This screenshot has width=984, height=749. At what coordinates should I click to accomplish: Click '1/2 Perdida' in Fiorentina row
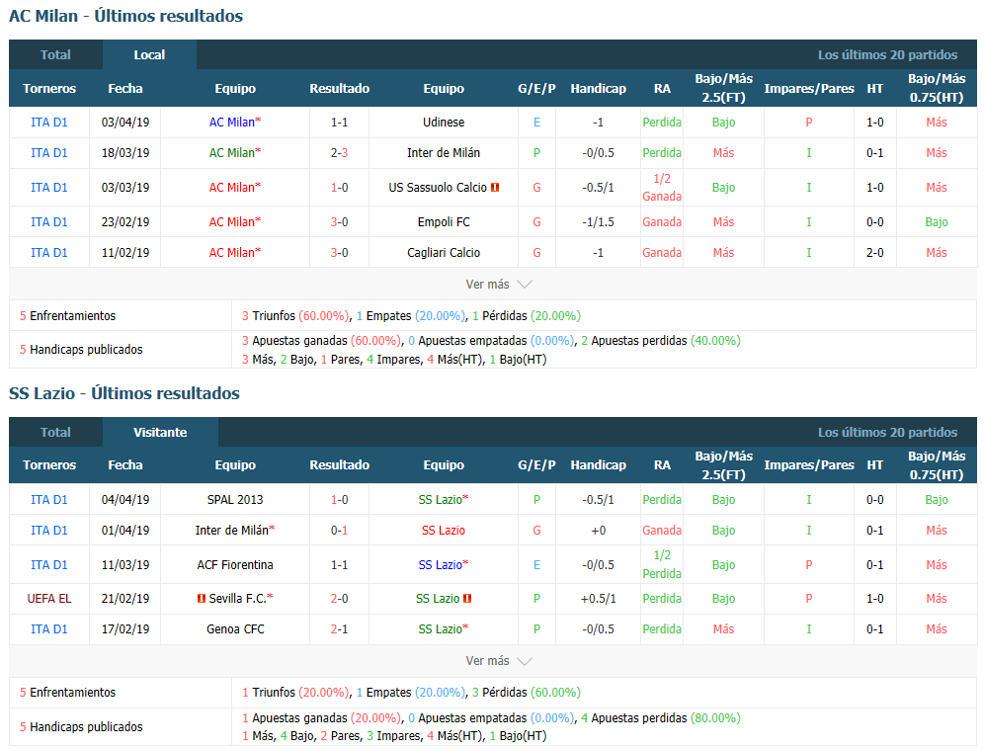click(x=662, y=564)
